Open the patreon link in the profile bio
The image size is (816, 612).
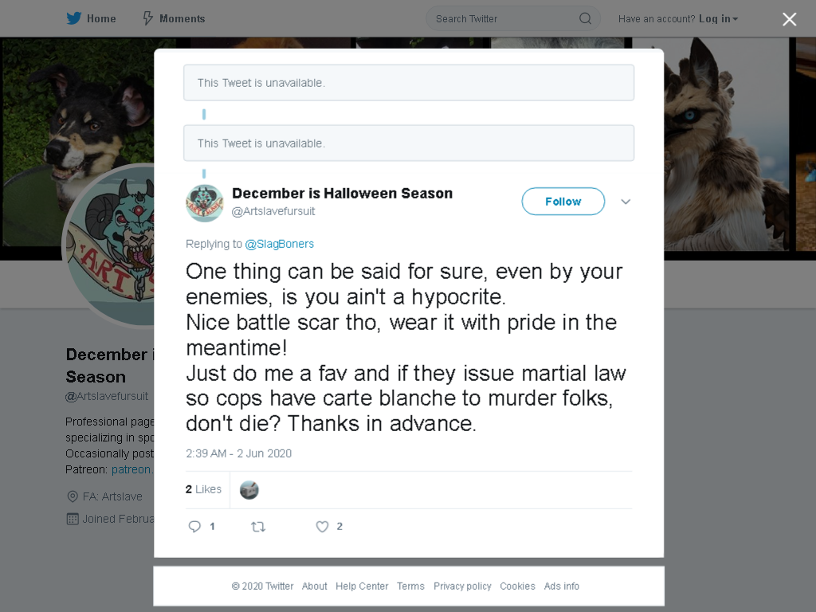pos(131,469)
